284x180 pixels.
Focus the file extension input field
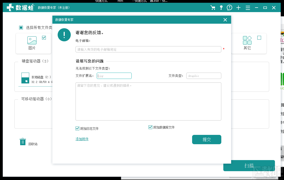pyautogui.click(x=114, y=76)
